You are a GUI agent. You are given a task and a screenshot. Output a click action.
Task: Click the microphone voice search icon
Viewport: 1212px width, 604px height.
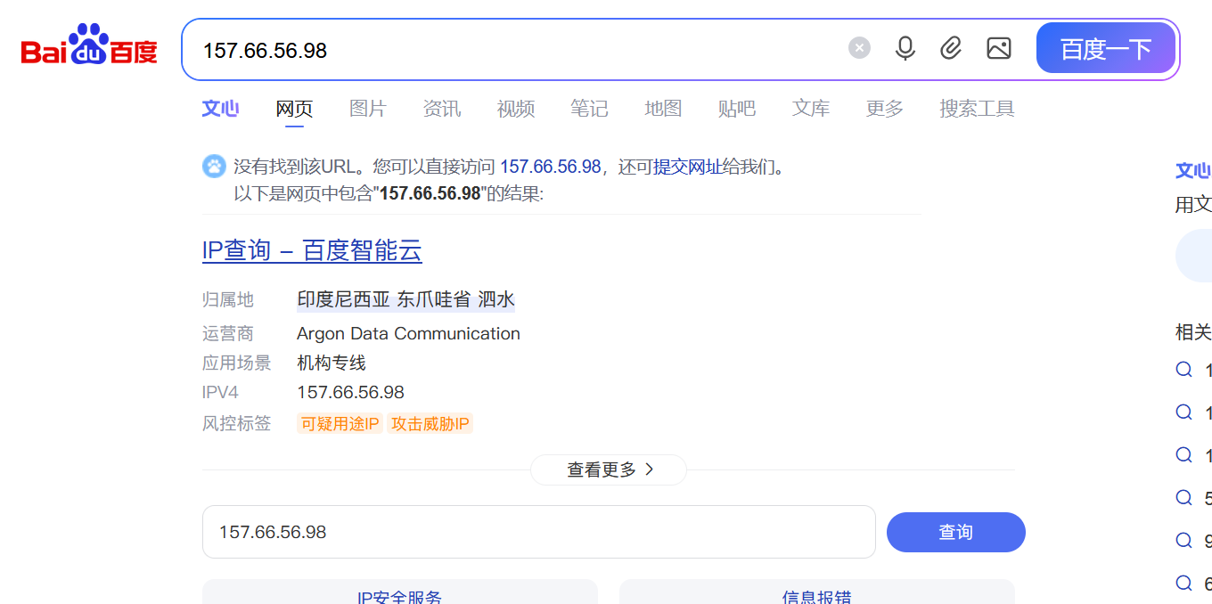tap(905, 48)
